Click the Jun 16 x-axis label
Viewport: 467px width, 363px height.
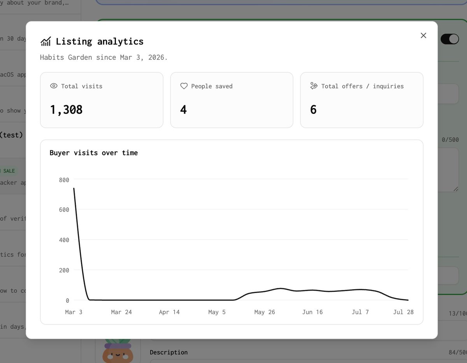tap(313, 312)
